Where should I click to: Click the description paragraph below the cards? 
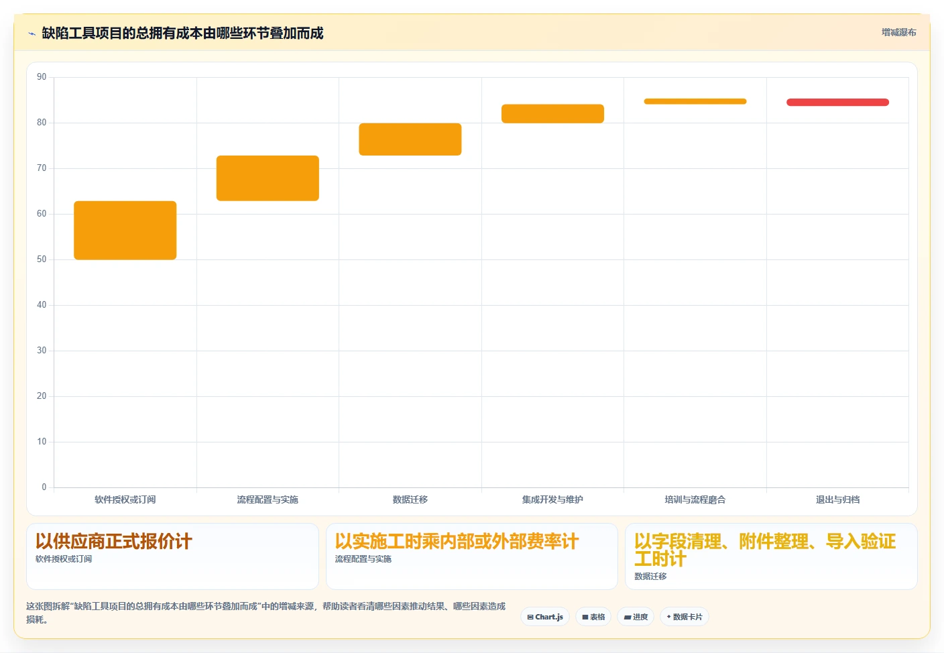point(266,613)
